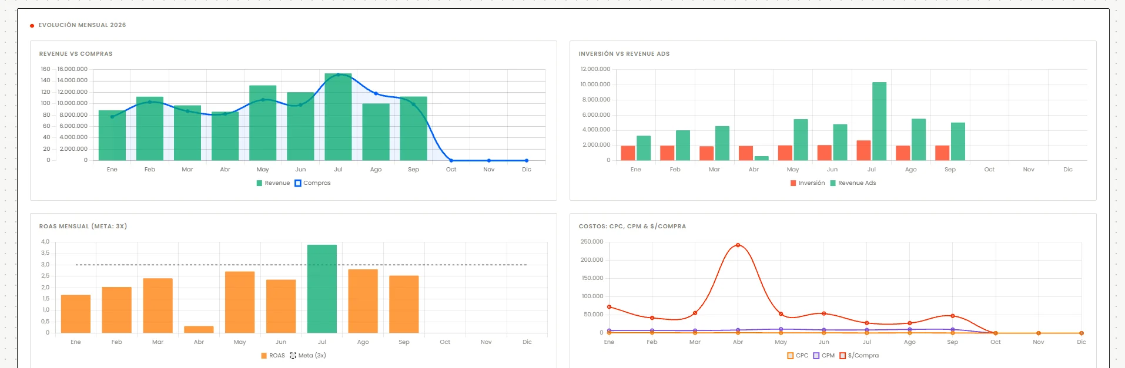
Task: Click the 4,0 axis label in ROAS chart
Action: 45,242
